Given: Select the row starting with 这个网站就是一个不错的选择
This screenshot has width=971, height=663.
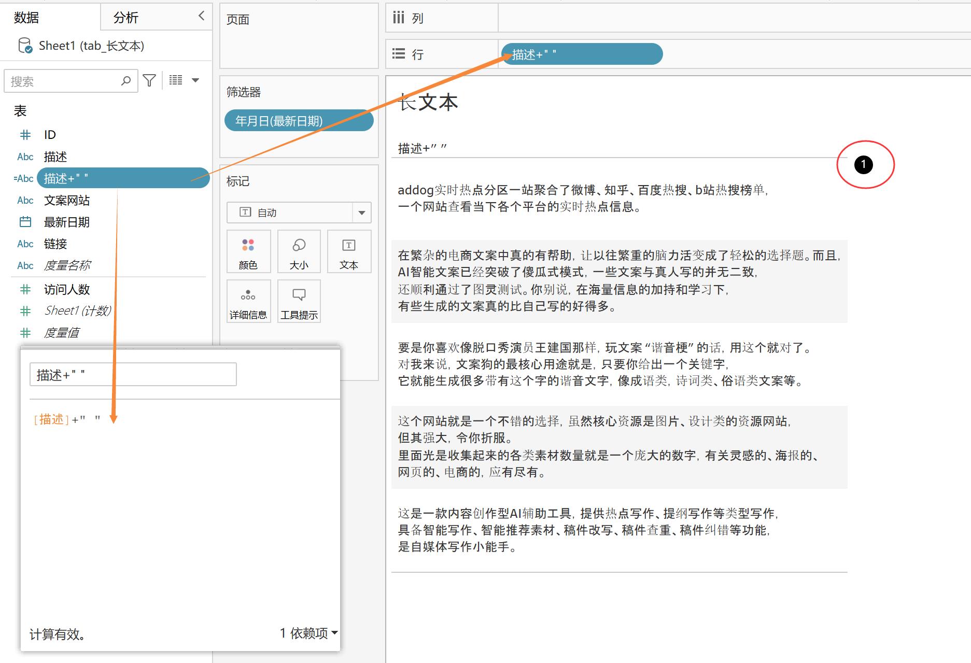Looking at the screenshot, I should [x=619, y=447].
